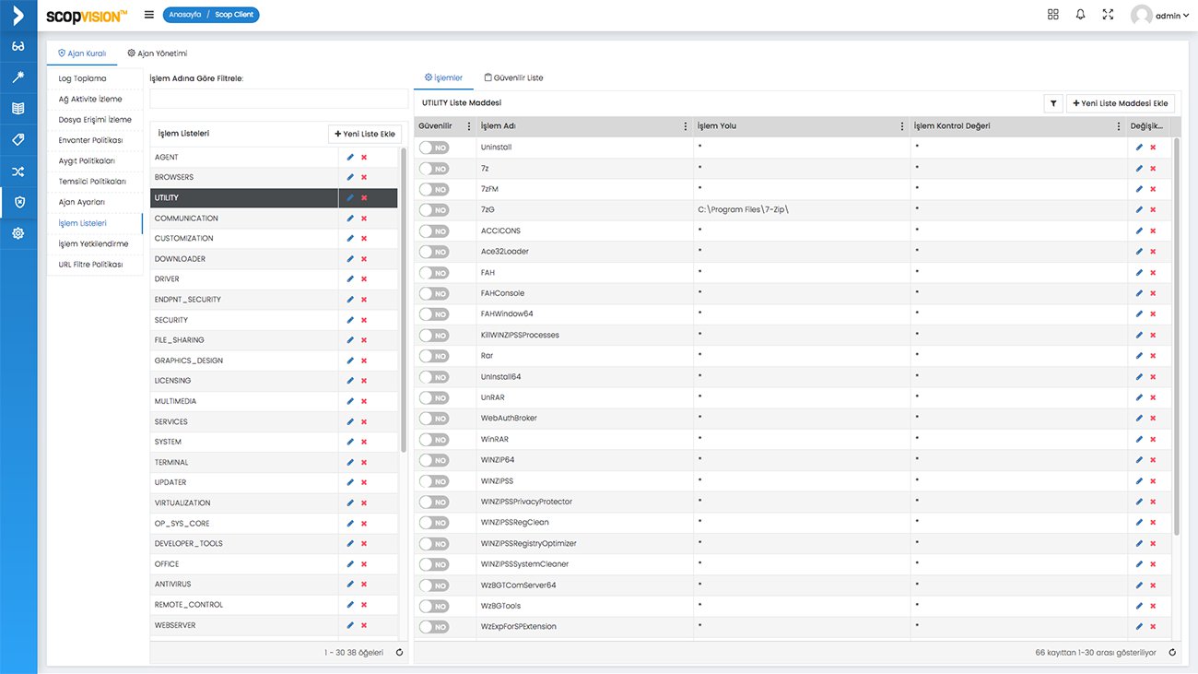Activate the fullscreen icon in header
The width and height of the screenshot is (1198, 674).
[1109, 15]
